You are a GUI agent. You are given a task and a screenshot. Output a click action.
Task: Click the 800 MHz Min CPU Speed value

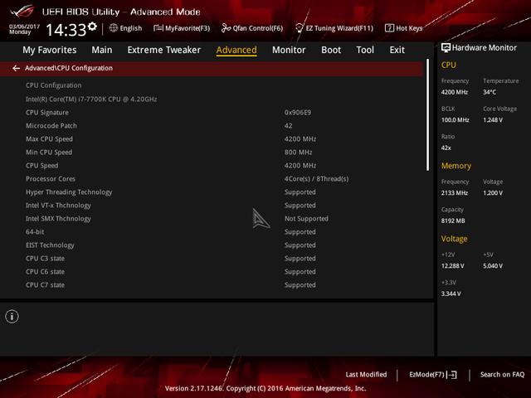(x=298, y=153)
